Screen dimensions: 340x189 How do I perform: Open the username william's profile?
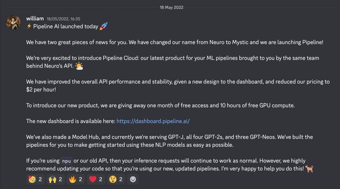tap(35, 19)
